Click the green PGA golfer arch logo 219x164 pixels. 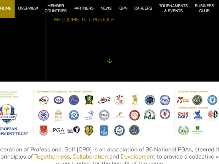coord(150,115)
